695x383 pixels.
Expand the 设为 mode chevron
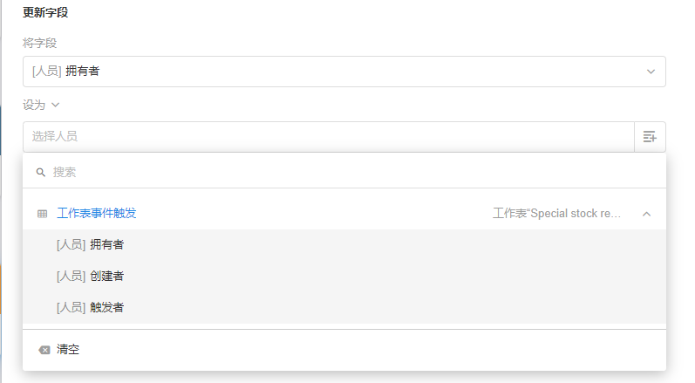pyautogui.click(x=56, y=105)
